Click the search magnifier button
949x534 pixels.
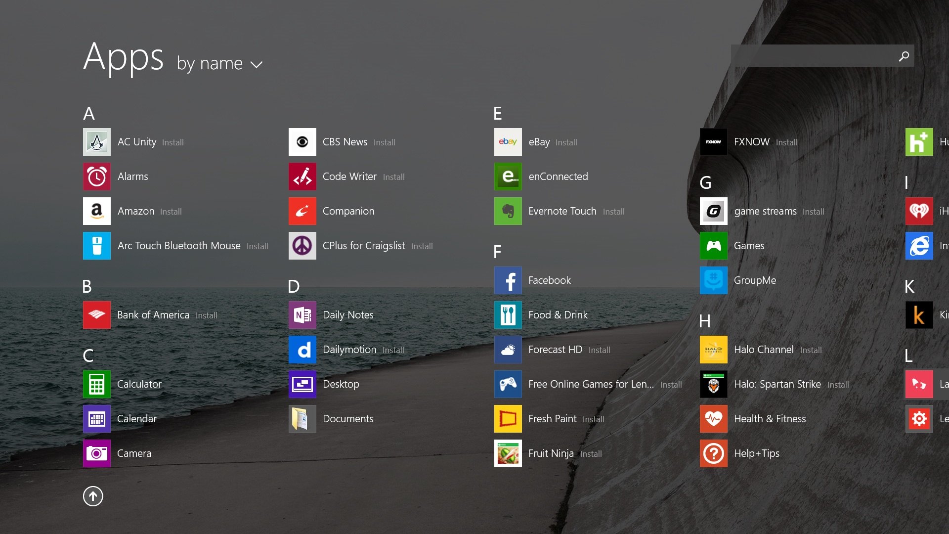point(904,56)
